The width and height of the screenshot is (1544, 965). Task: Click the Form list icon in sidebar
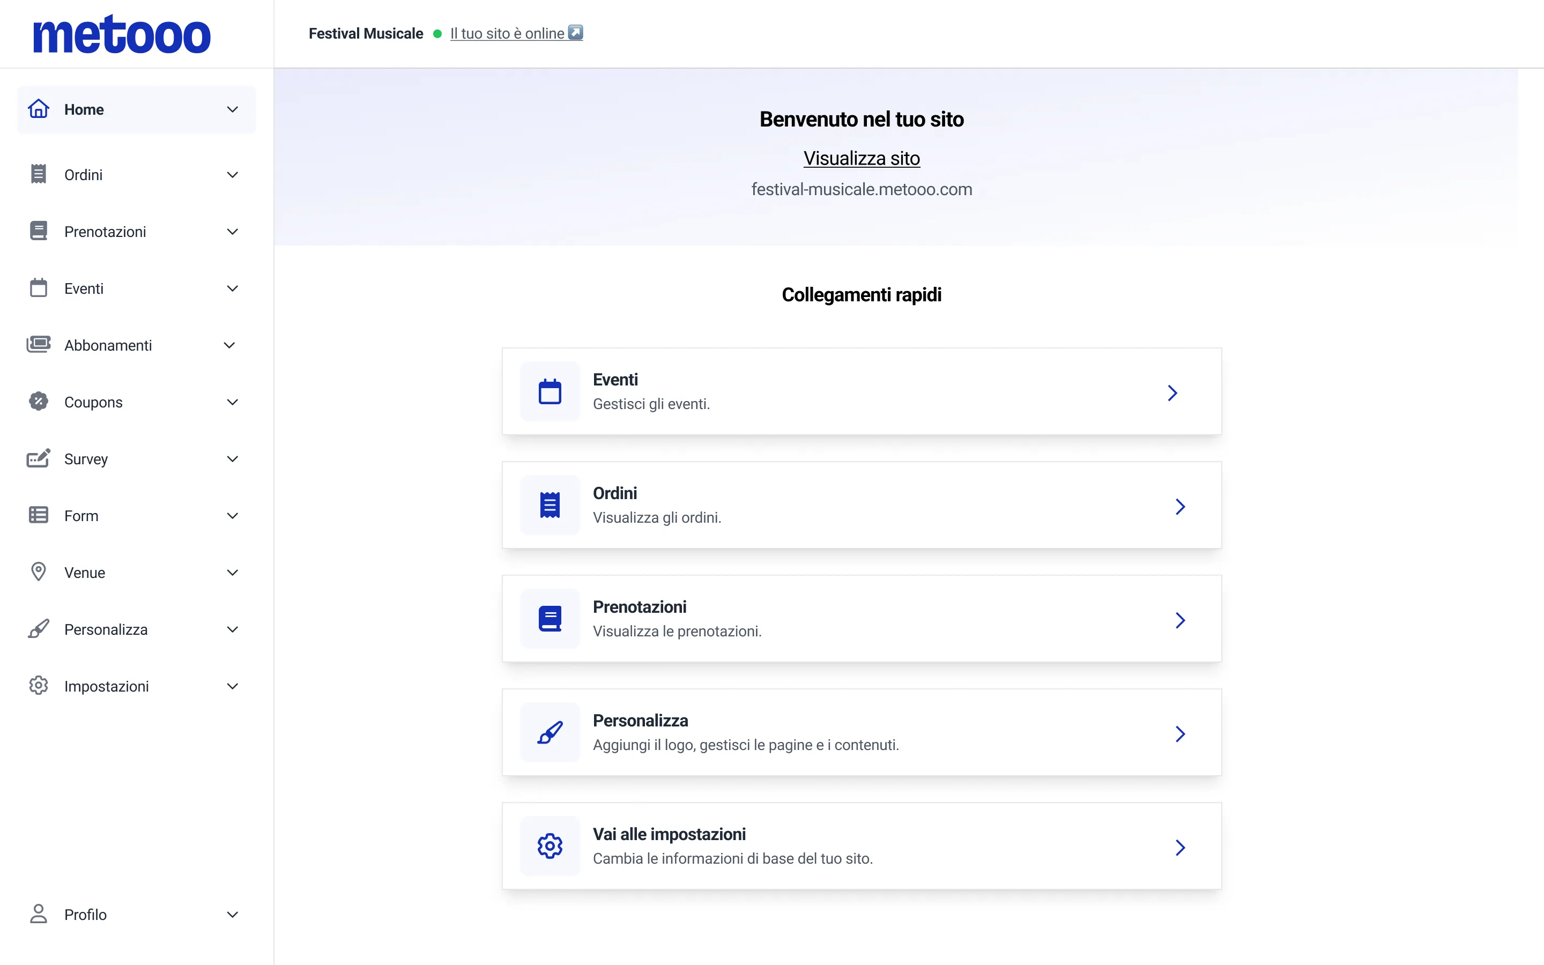pos(38,515)
